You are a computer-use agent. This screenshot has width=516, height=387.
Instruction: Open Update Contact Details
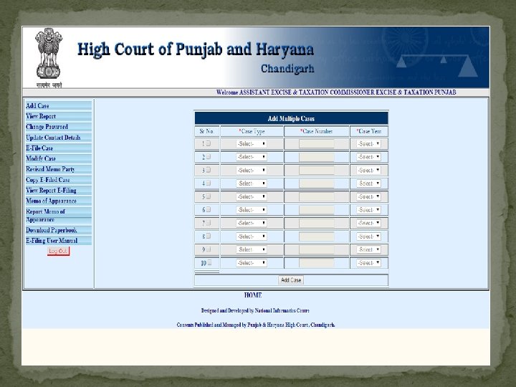[x=58, y=138]
